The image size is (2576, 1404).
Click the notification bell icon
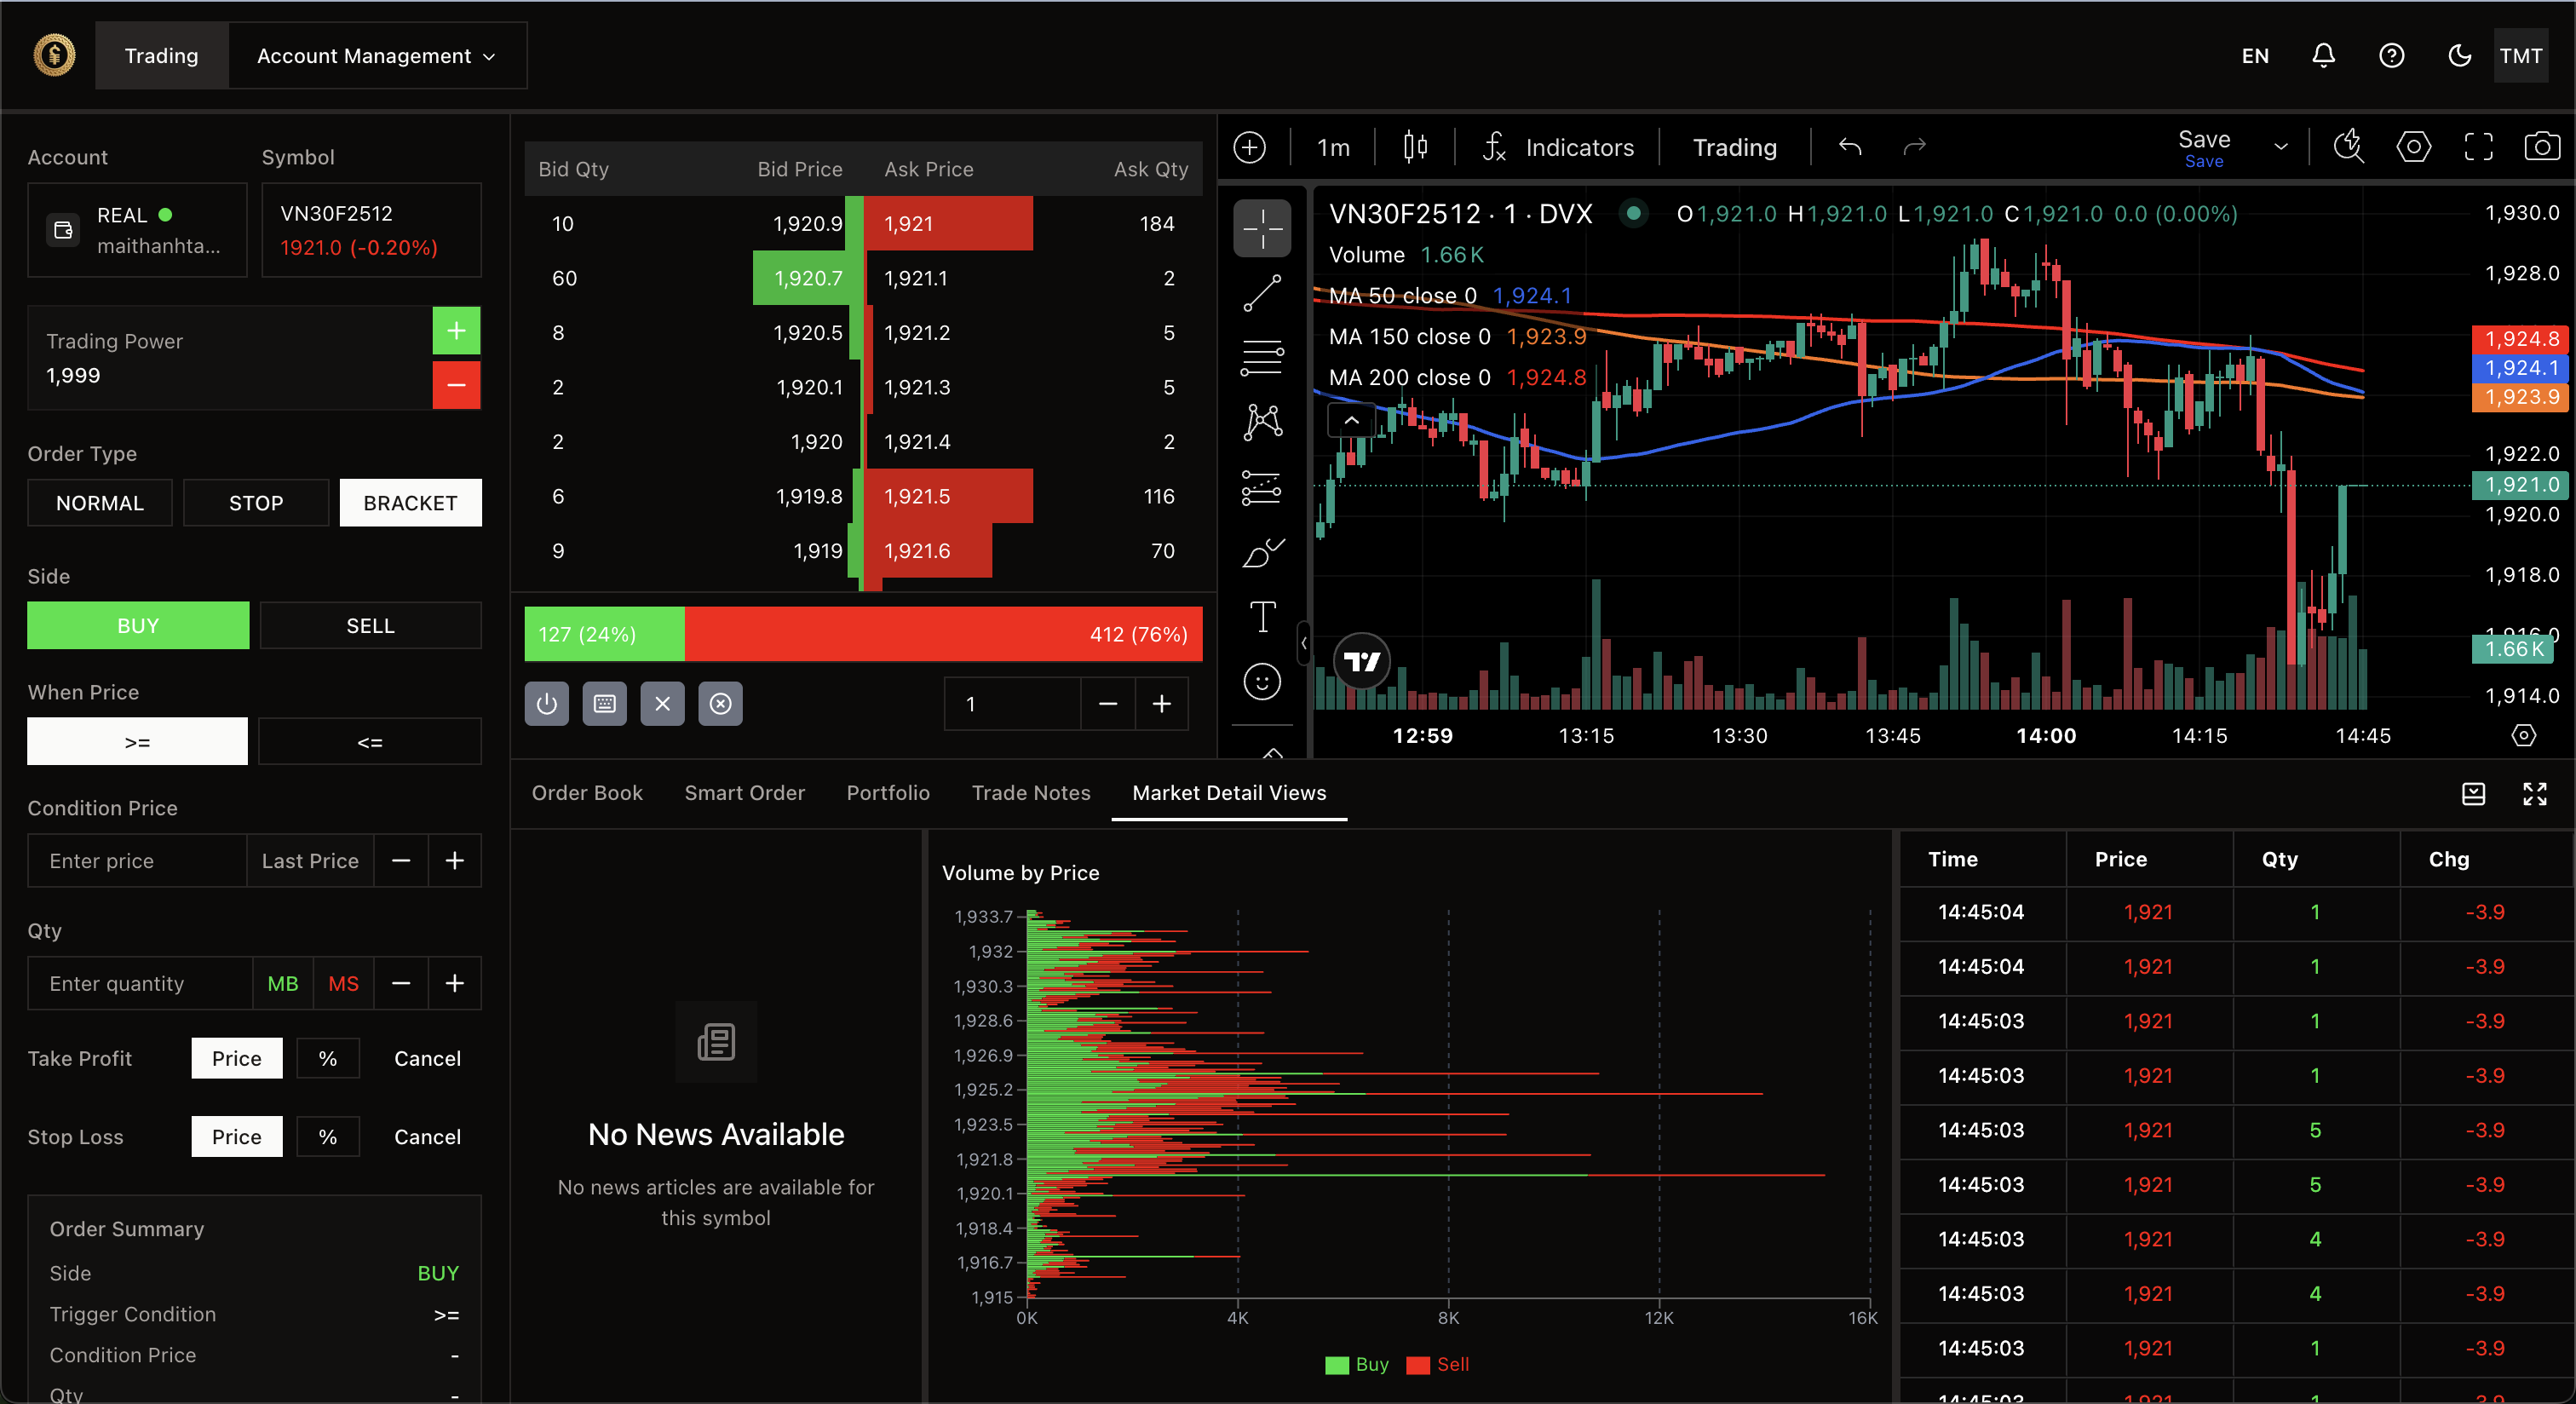tap(2323, 56)
